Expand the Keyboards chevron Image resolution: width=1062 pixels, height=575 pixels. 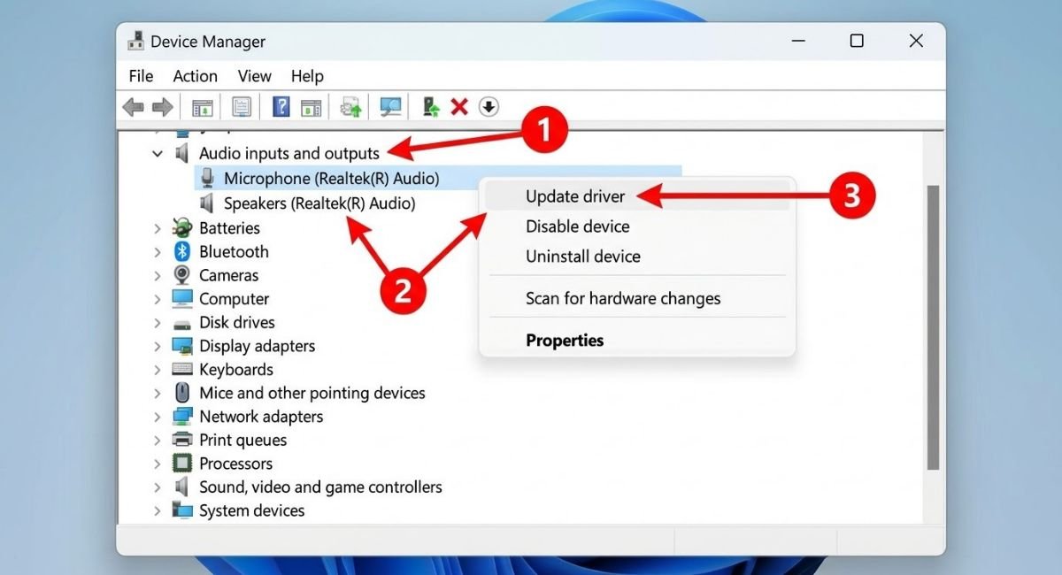point(158,370)
